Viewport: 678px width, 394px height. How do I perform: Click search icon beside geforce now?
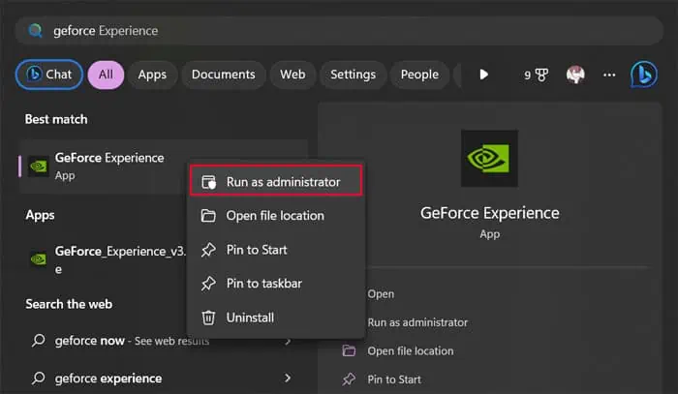tap(38, 341)
